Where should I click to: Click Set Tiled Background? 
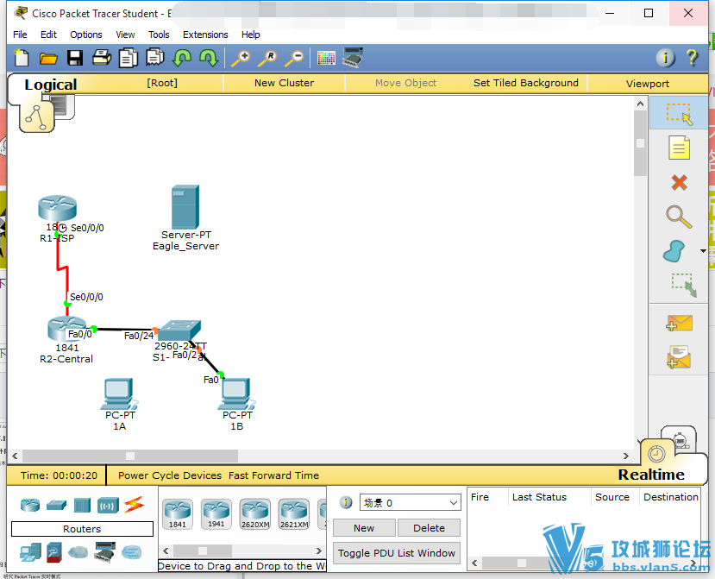(x=526, y=83)
